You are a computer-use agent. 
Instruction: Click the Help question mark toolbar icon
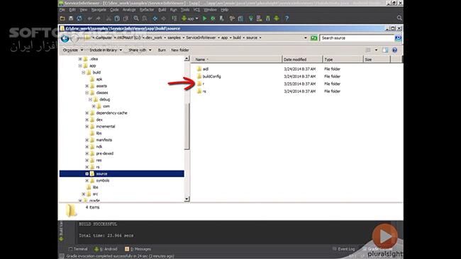coord(287,18)
